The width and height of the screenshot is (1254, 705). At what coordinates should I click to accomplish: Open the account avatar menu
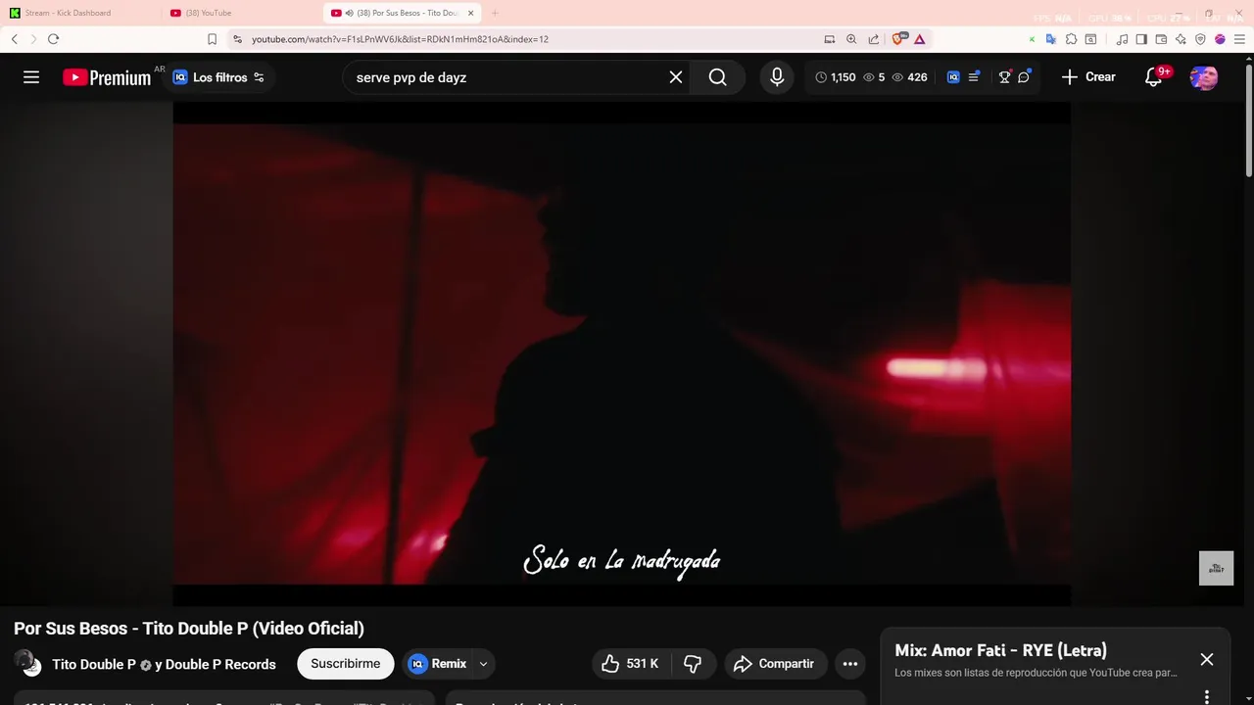(x=1204, y=77)
